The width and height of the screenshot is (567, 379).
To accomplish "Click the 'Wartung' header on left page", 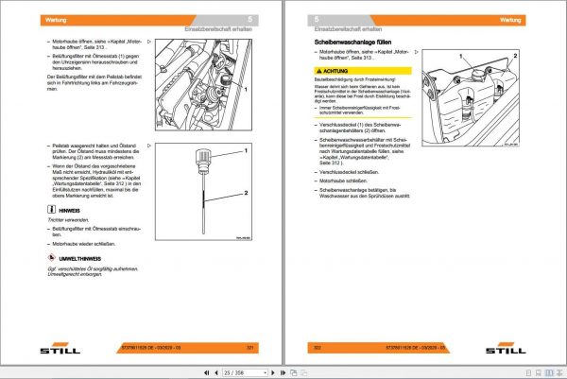I will point(56,20).
